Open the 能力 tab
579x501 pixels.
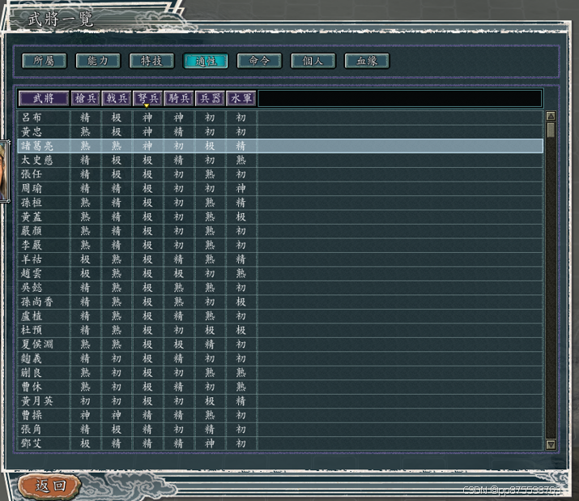[98, 61]
